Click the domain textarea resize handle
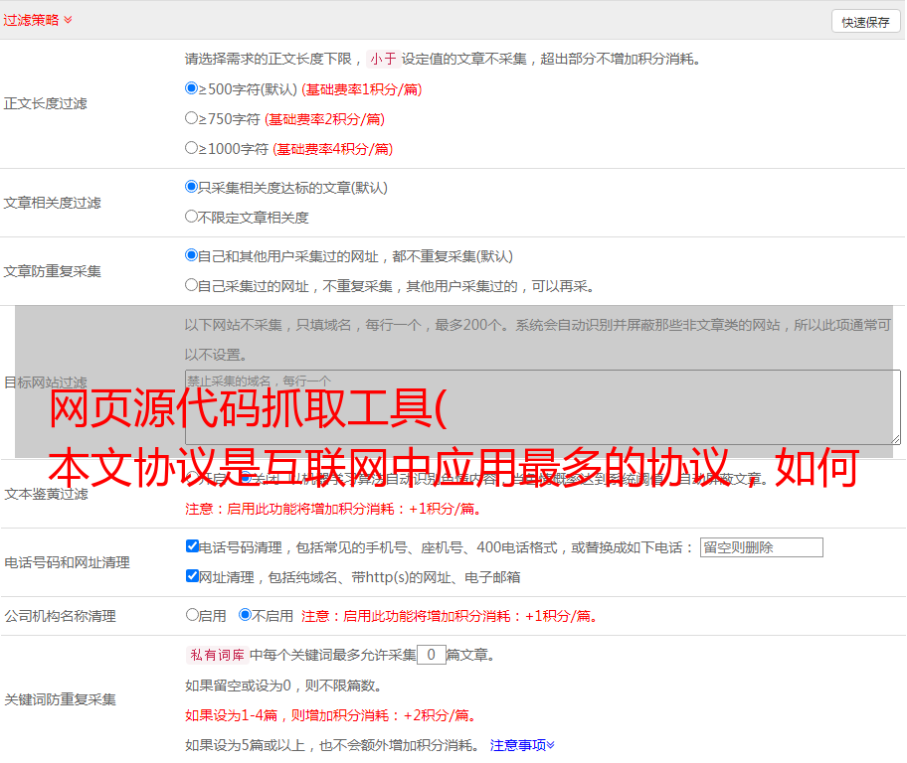Image resolution: width=907 pixels, height=763 pixels. 895,438
